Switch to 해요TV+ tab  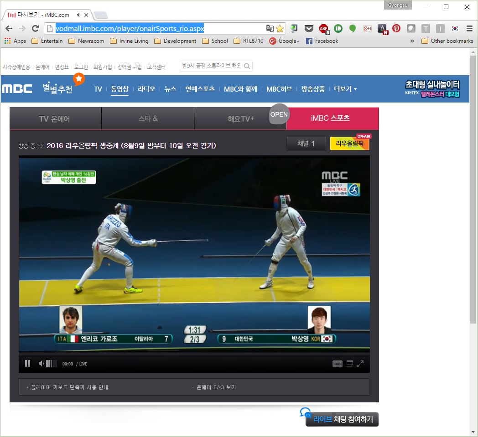pos(240,118)
